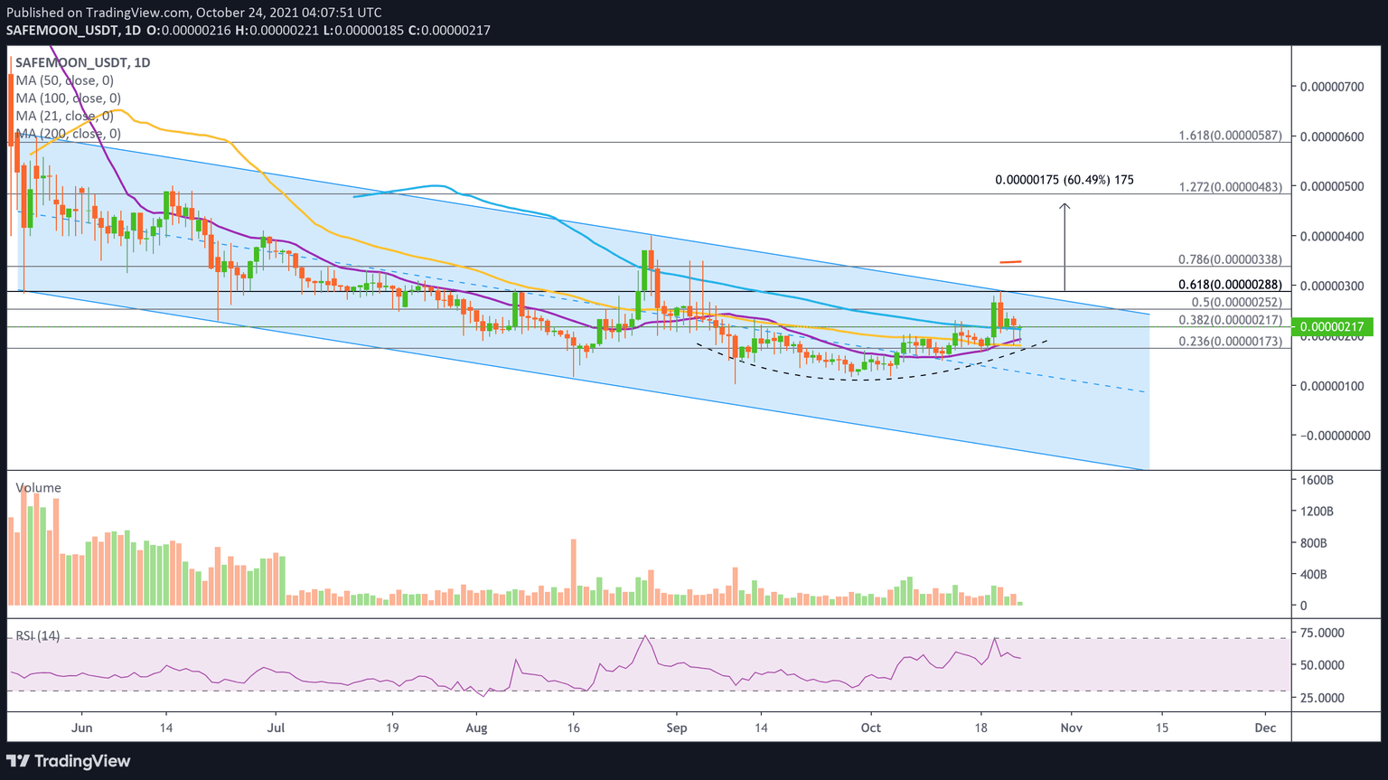Click the 0.236(0.00000173) Fibonacci label
Viewport: 1388px width, 780px height.
click(1230, 342)
